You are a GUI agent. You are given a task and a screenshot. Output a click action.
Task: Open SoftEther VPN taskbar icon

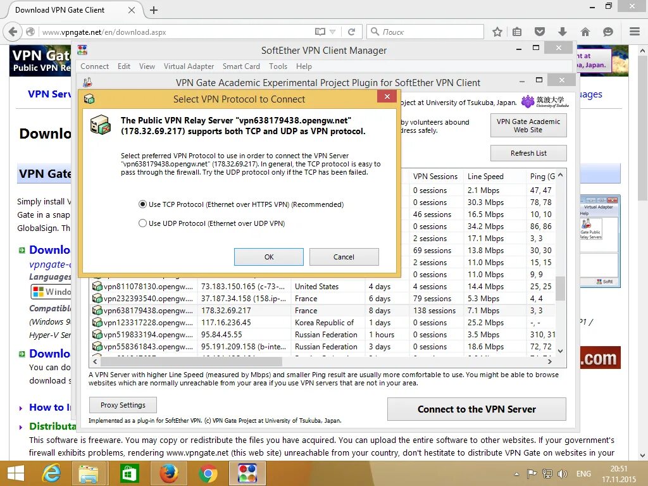point(247,473)
